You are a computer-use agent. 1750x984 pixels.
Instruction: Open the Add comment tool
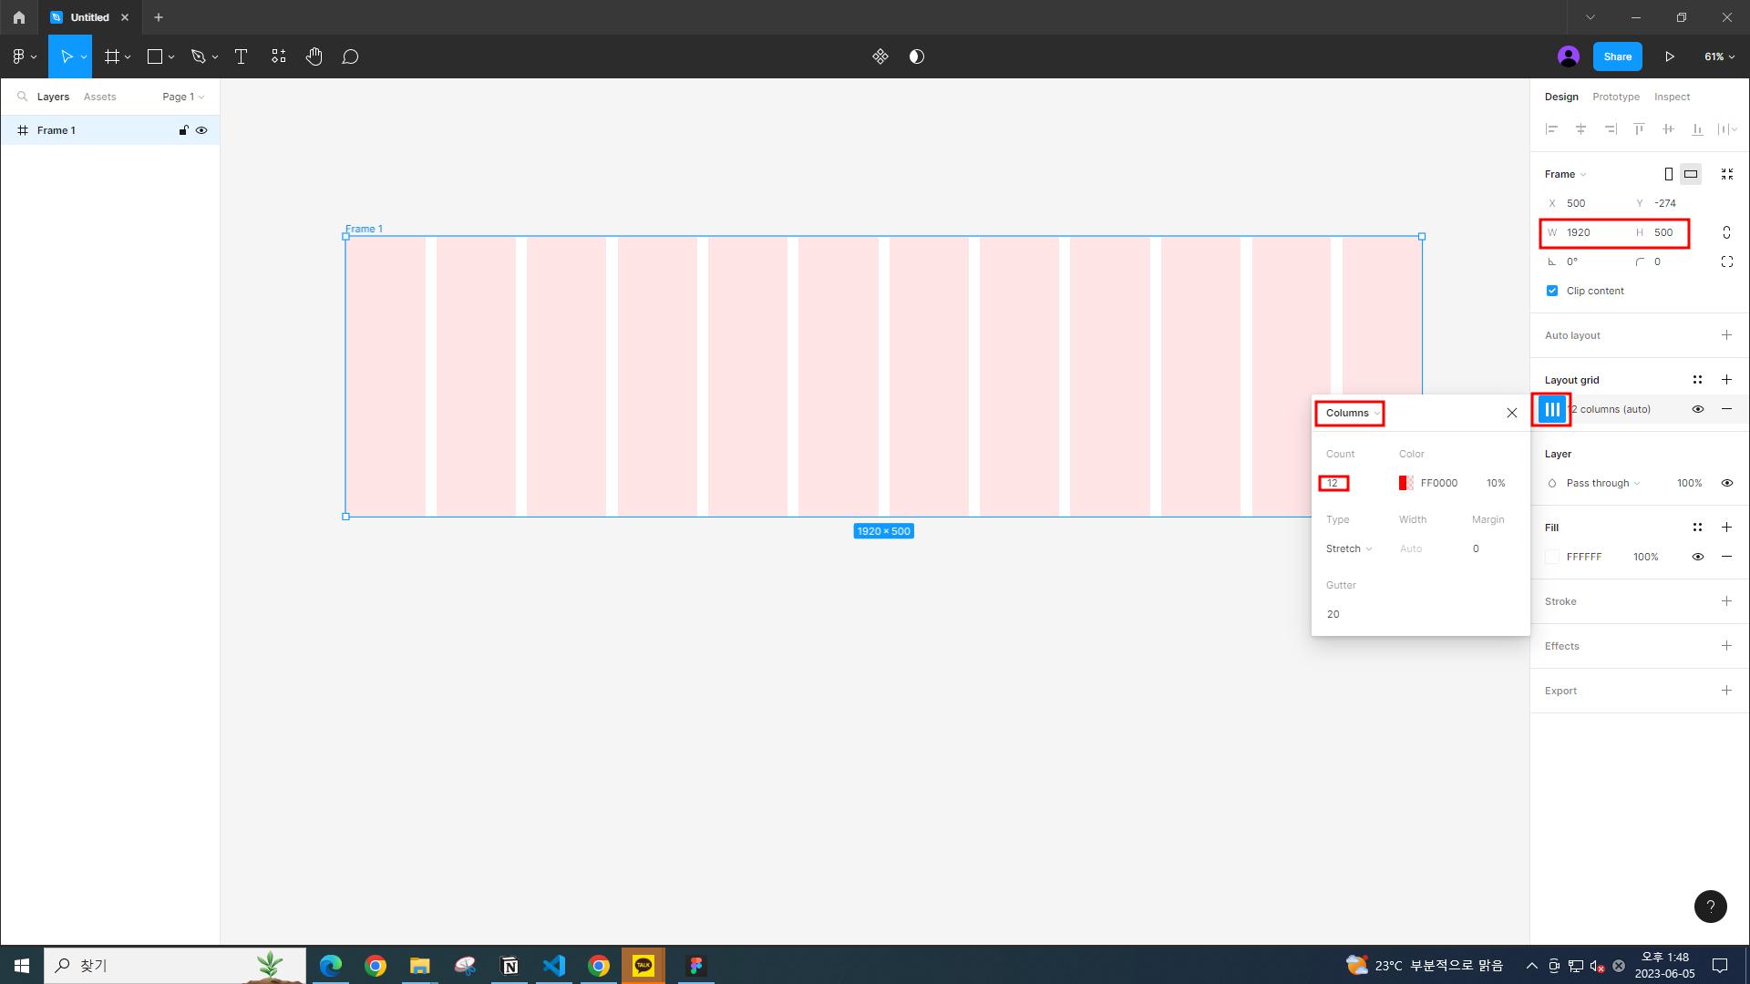pyautogui.click(x=350, y=56)
